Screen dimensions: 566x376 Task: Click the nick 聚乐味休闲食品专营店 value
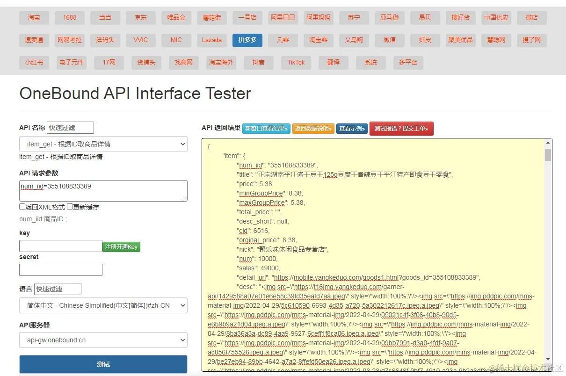tap(293, 249)
